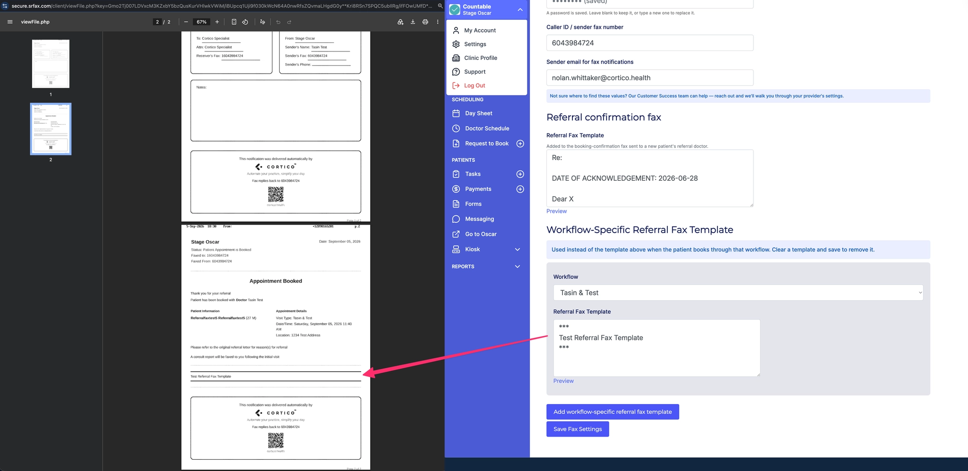Image resolution: width=968 pixels, height=471 pixels.
Task: Select page 1 thumbnail in PDF sidebar
Action: point(51,64)
